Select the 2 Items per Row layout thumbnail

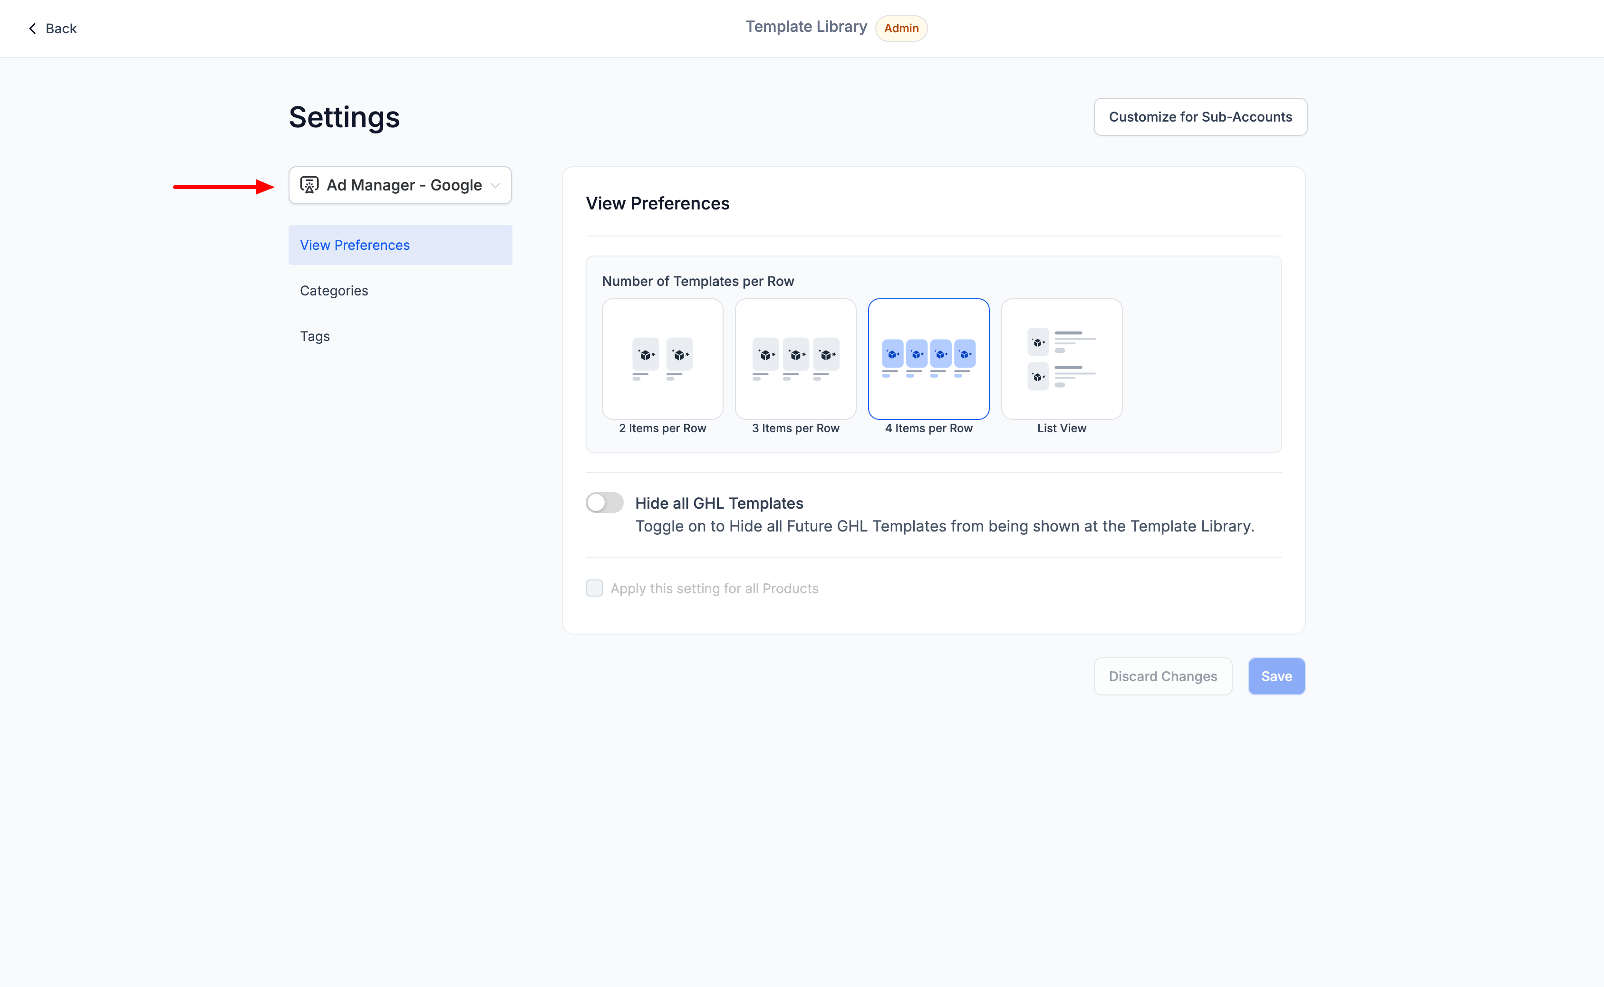[x=662, y=359]
